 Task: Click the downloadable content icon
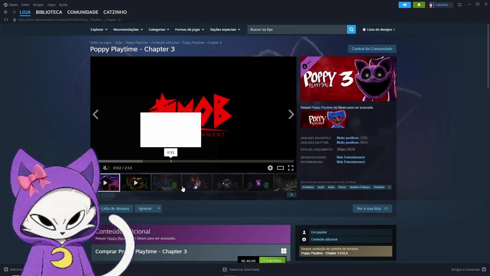point(304,240)
